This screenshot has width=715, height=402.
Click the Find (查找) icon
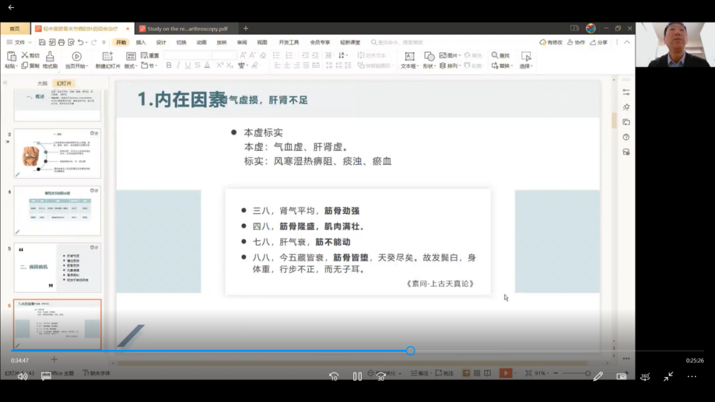point(501,56)
